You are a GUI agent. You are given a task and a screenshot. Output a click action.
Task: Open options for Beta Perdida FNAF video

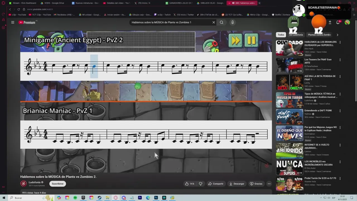[340, 76]
